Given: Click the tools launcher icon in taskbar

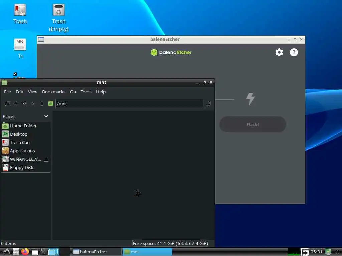Looking at the screenshot, I should [x=43, y=252].
